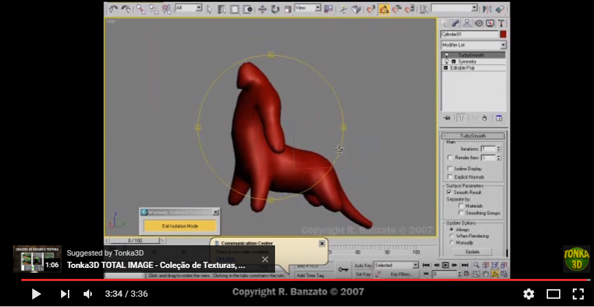The width and height of the screenshot is (594, 307).
Task: Toggle TurboSmooth modifier lightbulb visibility
Action: pos(447,56)
